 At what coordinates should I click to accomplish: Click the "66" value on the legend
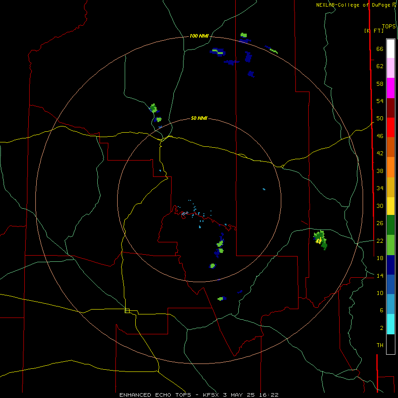pyautogui.click(x=380, y=49)
